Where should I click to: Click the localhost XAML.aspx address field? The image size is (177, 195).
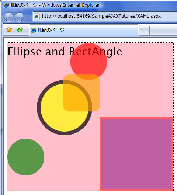click(x=105, y=16)
